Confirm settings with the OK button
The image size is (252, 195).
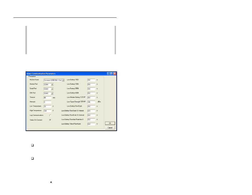[x=110, y=123]
